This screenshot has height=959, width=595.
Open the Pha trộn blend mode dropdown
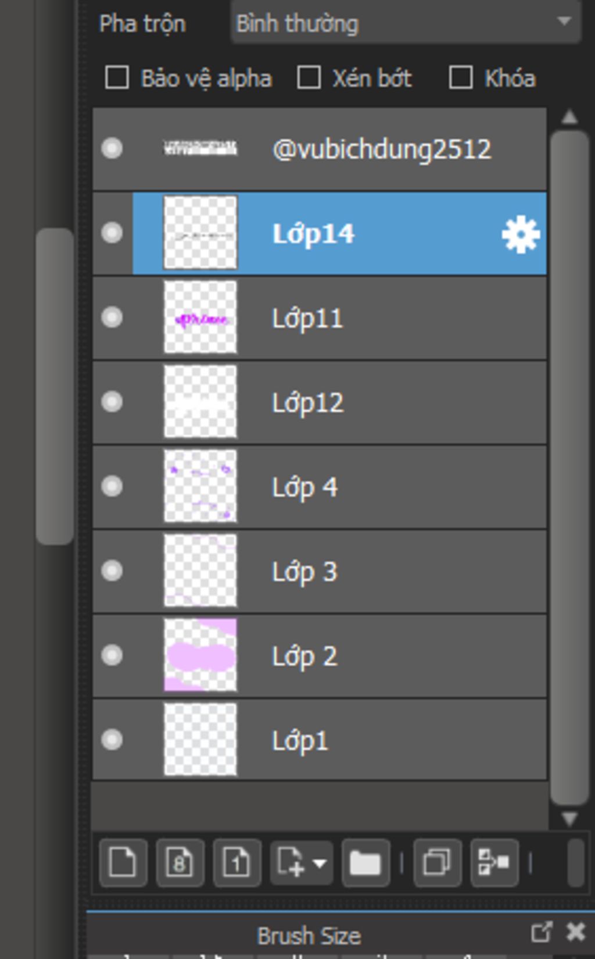tap(406, 23)
